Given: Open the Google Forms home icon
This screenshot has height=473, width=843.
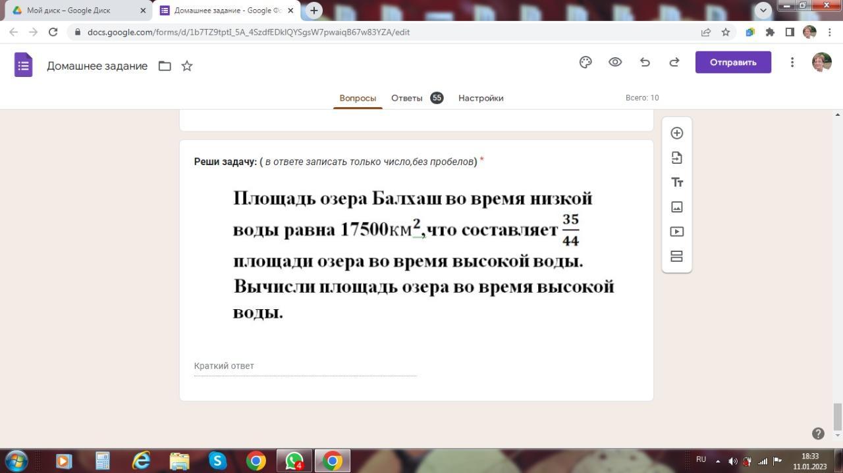Looking at the screenshot, I should coord(24,65).
